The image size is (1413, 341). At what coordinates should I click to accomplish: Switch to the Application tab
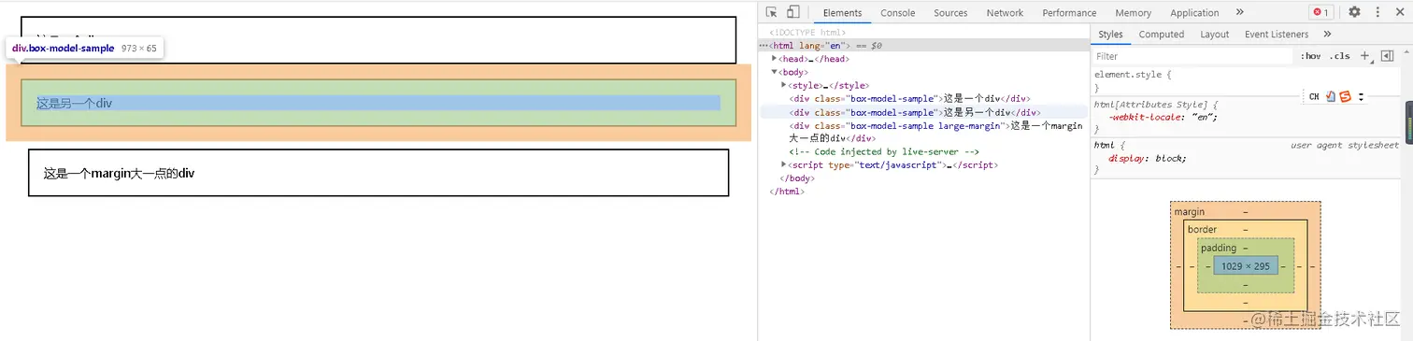1194,13
